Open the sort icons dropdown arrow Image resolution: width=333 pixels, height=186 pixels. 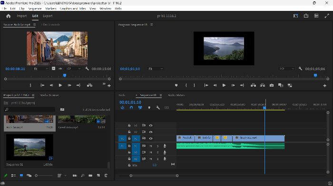tap(66, 176)
